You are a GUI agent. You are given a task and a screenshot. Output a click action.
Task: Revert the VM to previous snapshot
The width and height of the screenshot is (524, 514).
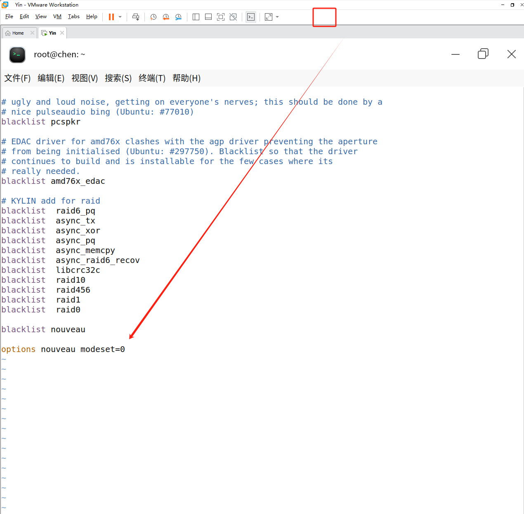(x=166, y=17)
